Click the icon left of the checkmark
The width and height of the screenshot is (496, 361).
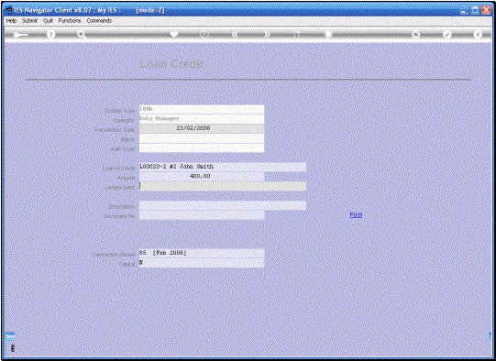pos(416,34)
